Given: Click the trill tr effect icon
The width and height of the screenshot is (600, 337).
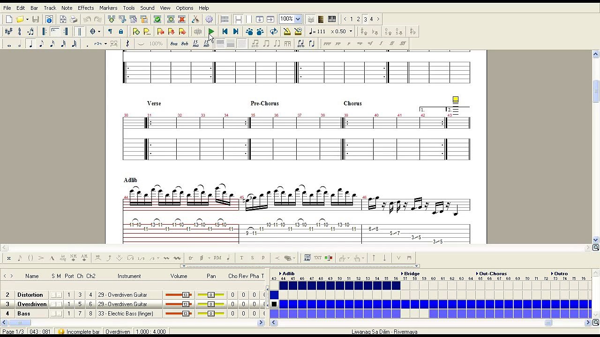Looking at the screenshot, I should pos(190,258).
